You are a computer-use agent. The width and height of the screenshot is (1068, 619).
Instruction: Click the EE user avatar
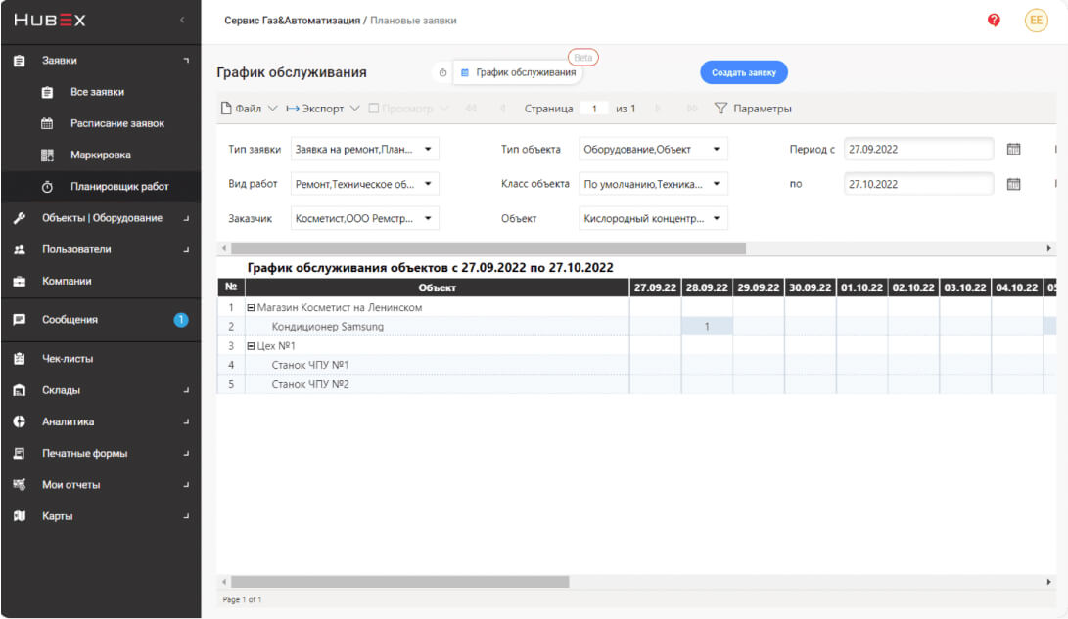tap(1036, 20)
